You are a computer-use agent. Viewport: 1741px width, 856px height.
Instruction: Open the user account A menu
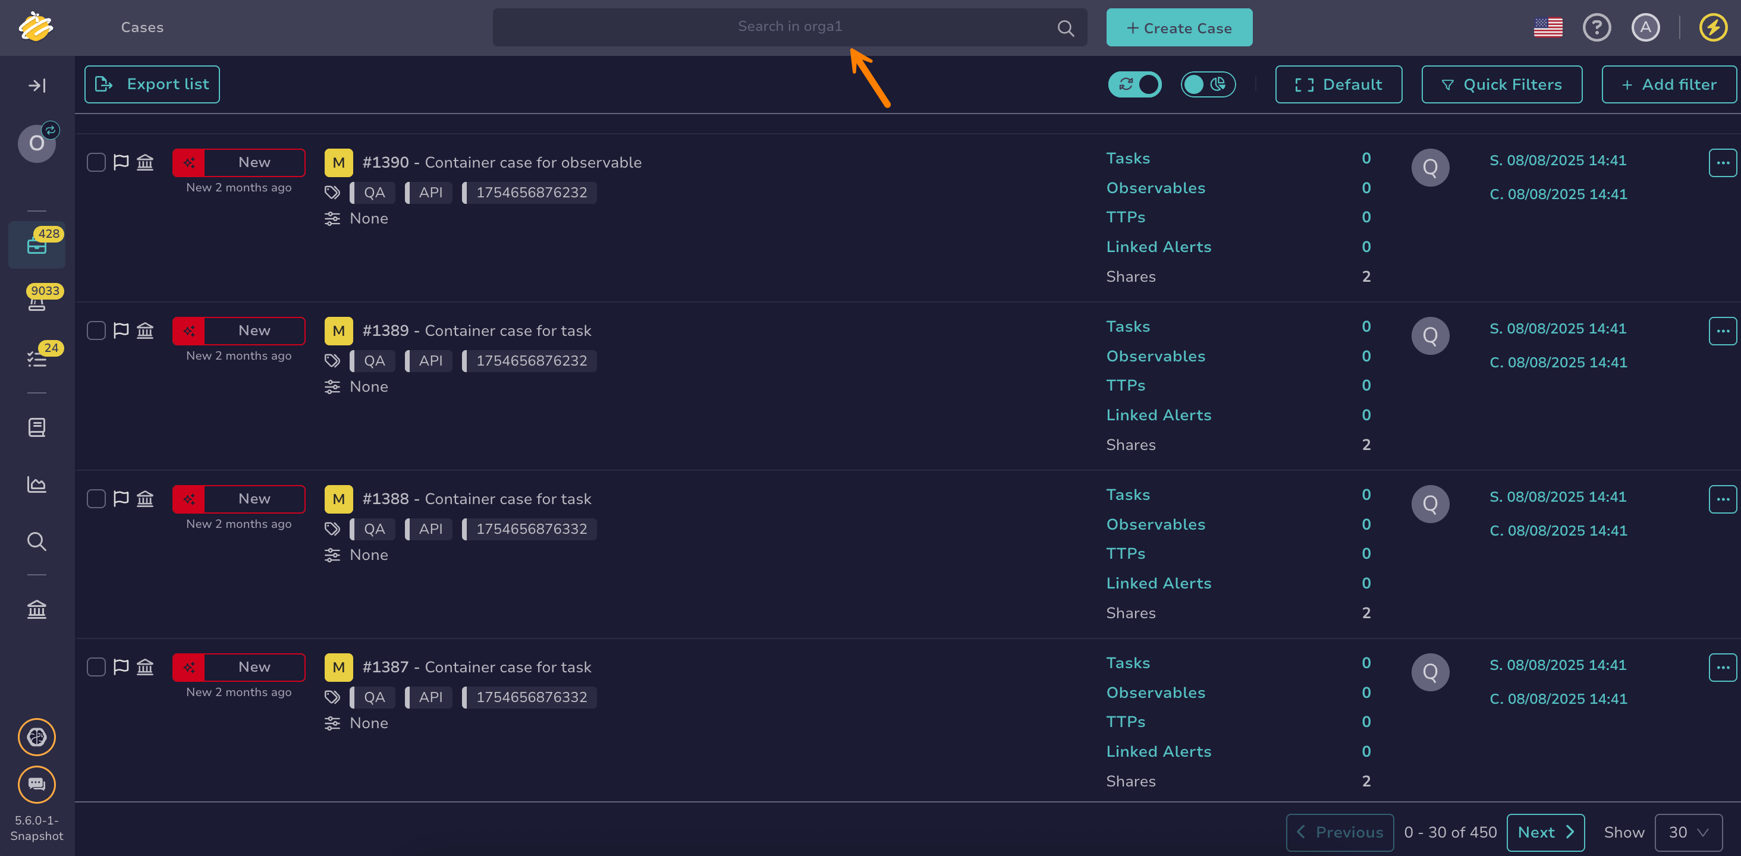tap(1645, 28)
